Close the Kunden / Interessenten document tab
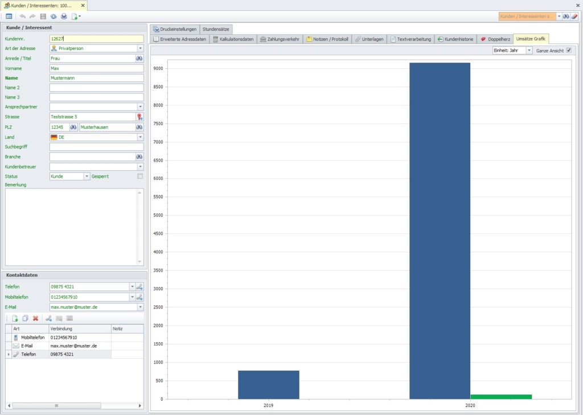This screenshot has height=415, width=583. [x=83, y=6]
